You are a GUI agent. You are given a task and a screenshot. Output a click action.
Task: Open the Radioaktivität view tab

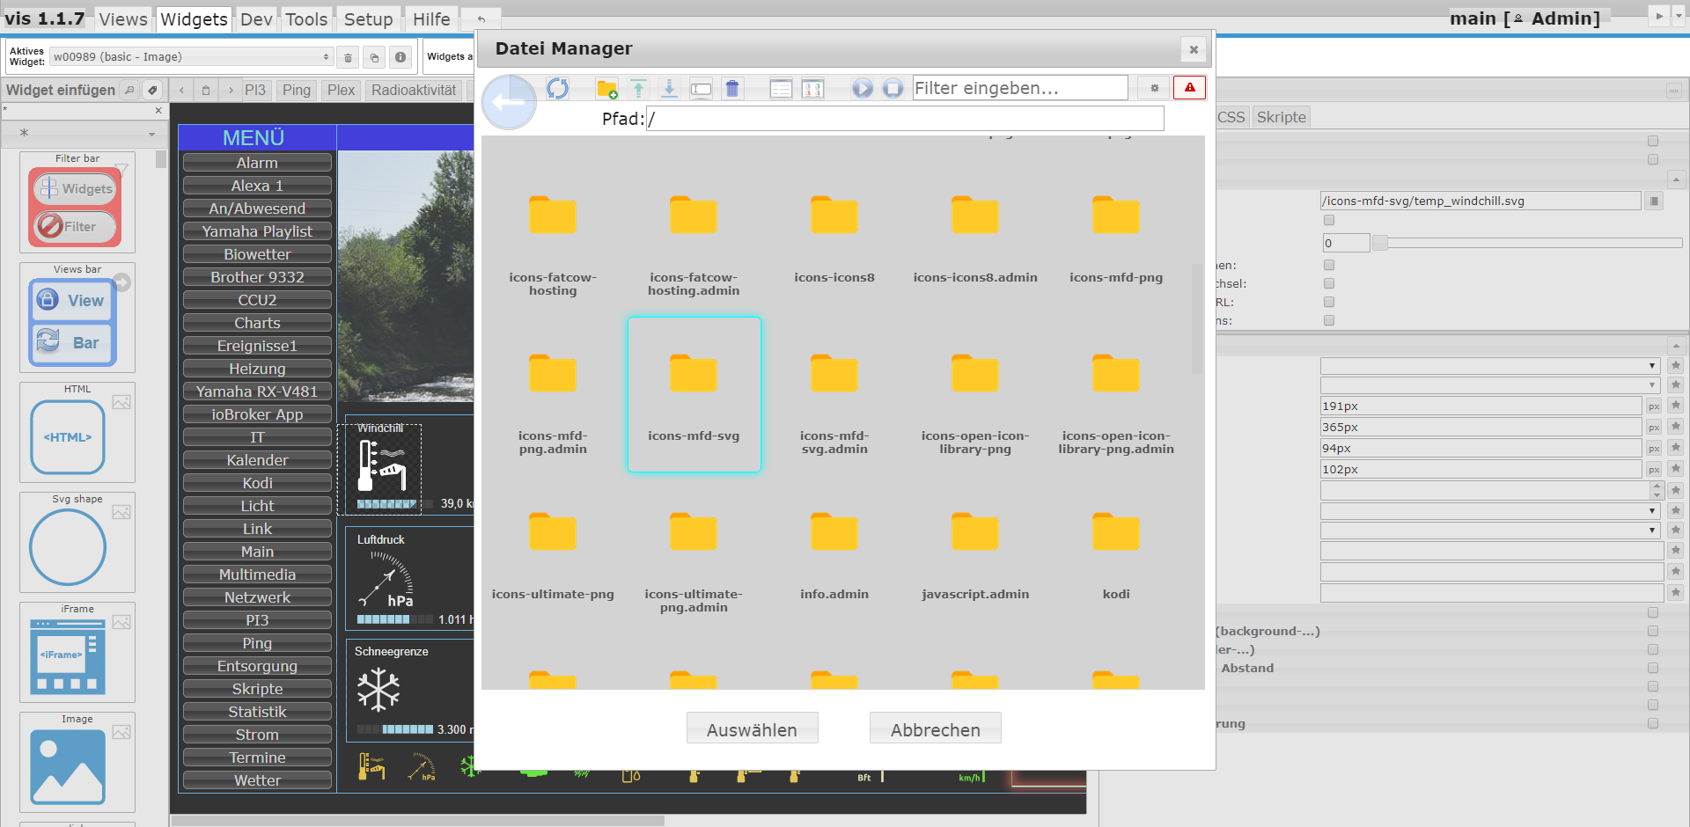click(414, 90)
